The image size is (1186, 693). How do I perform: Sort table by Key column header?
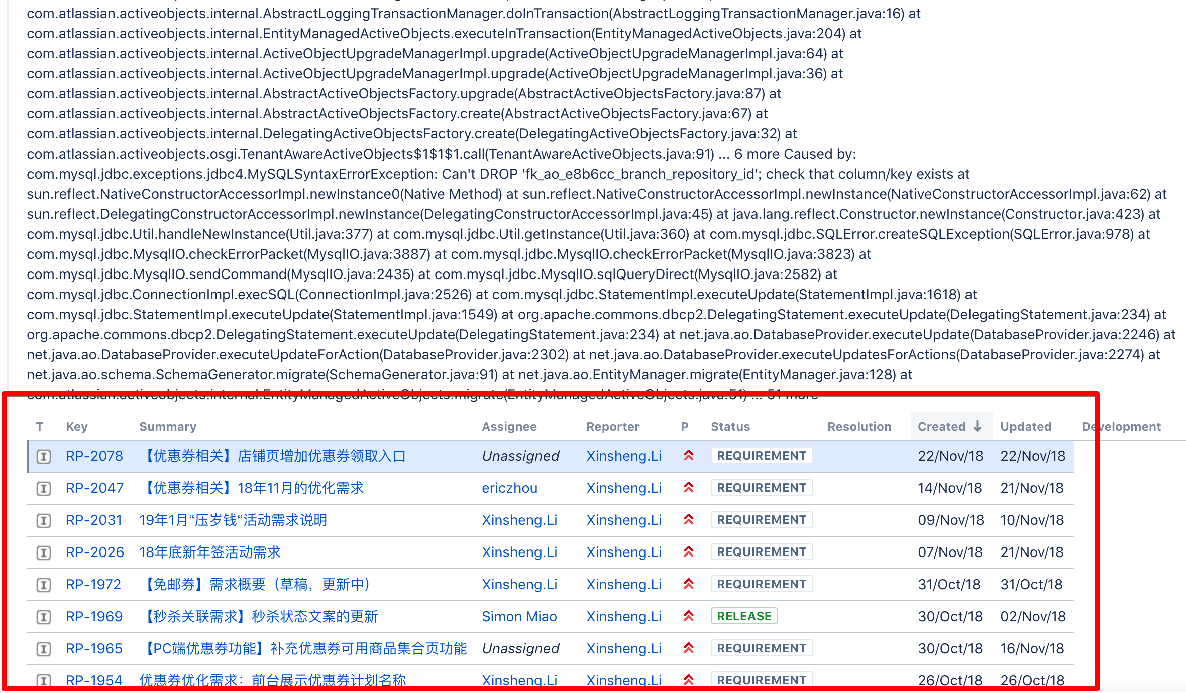pos(77,427)
